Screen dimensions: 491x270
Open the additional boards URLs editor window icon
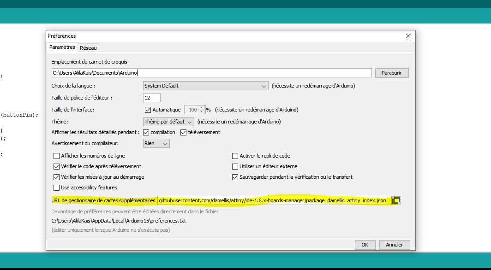[396, 200]
